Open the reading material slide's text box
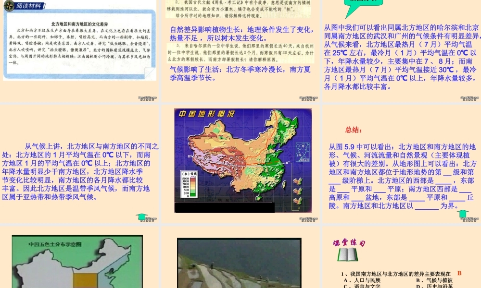The image size is (481, 288). tap(80, 45)
